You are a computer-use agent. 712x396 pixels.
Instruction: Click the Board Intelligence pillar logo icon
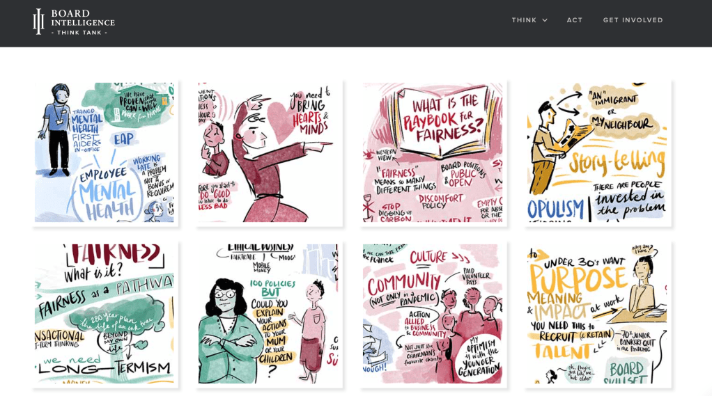tap(38, 22)
